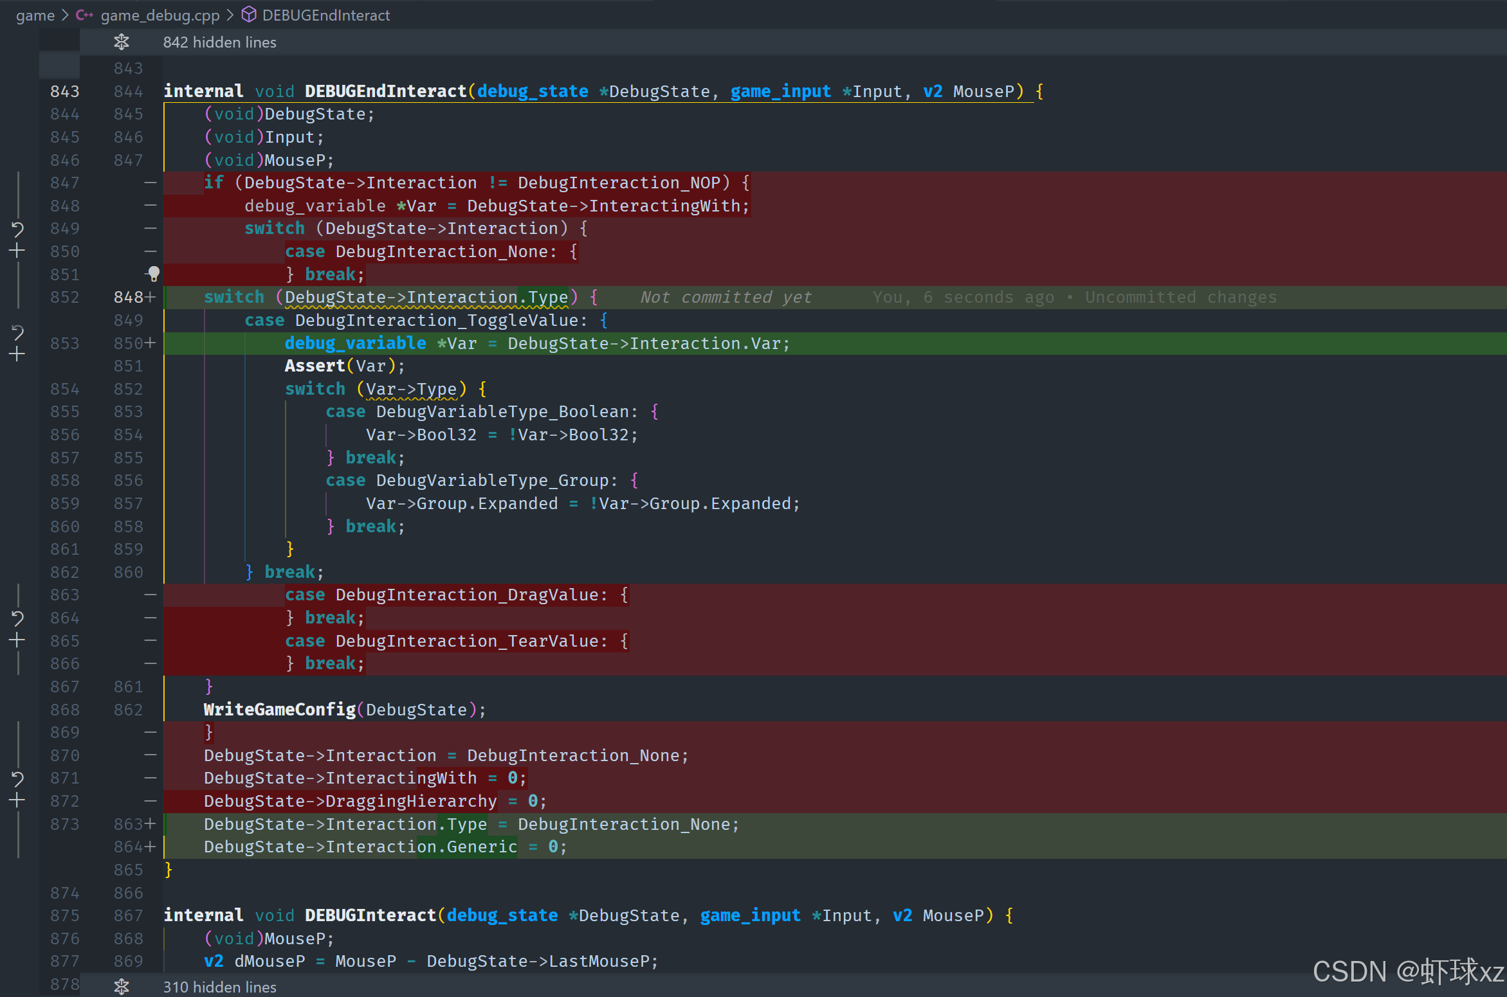Screen dimensions: 1507x997
Task: Click the '842 hidden lines' label
Action: pyautogui.click(x=219, y=42)
